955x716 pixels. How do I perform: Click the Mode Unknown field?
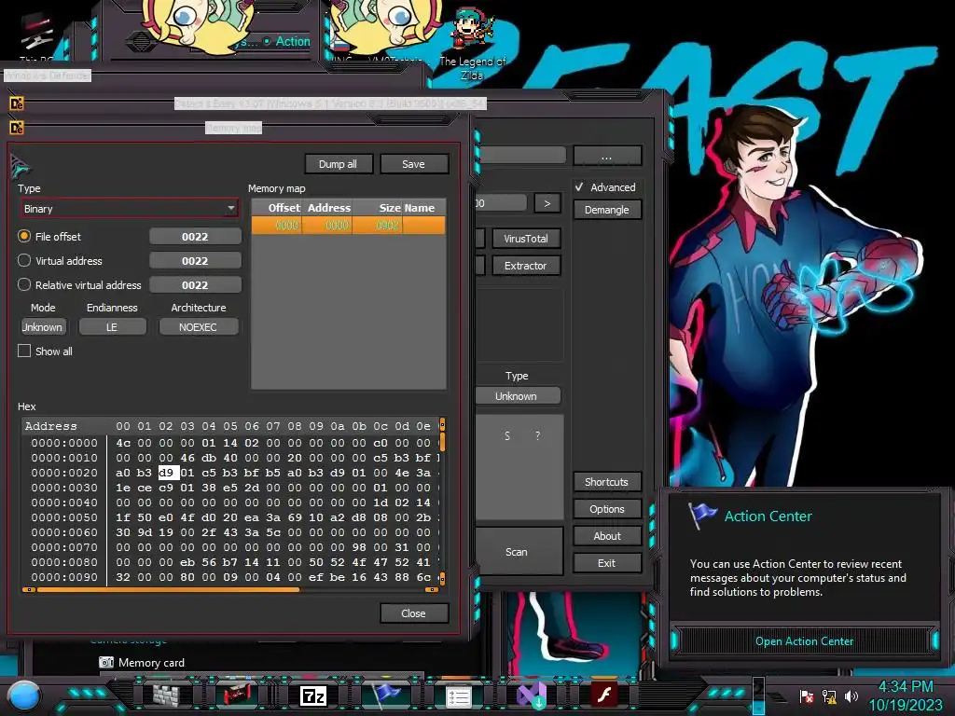coord(43,327)
